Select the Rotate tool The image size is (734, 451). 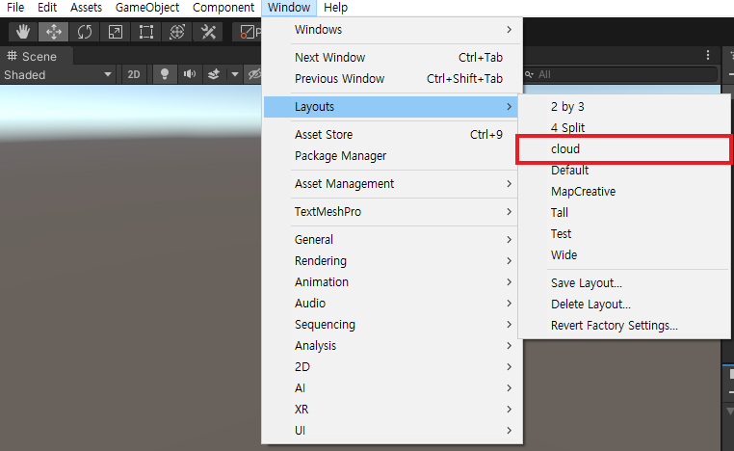coord(84,32)
